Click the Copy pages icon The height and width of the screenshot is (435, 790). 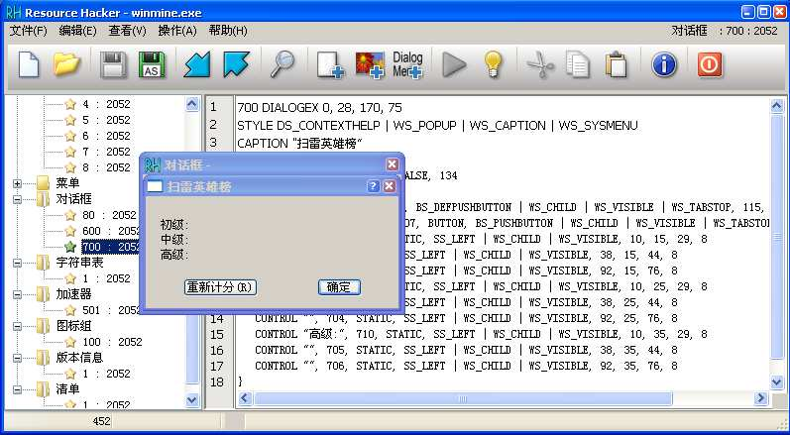pyautogui.click(x=578, y=65)
